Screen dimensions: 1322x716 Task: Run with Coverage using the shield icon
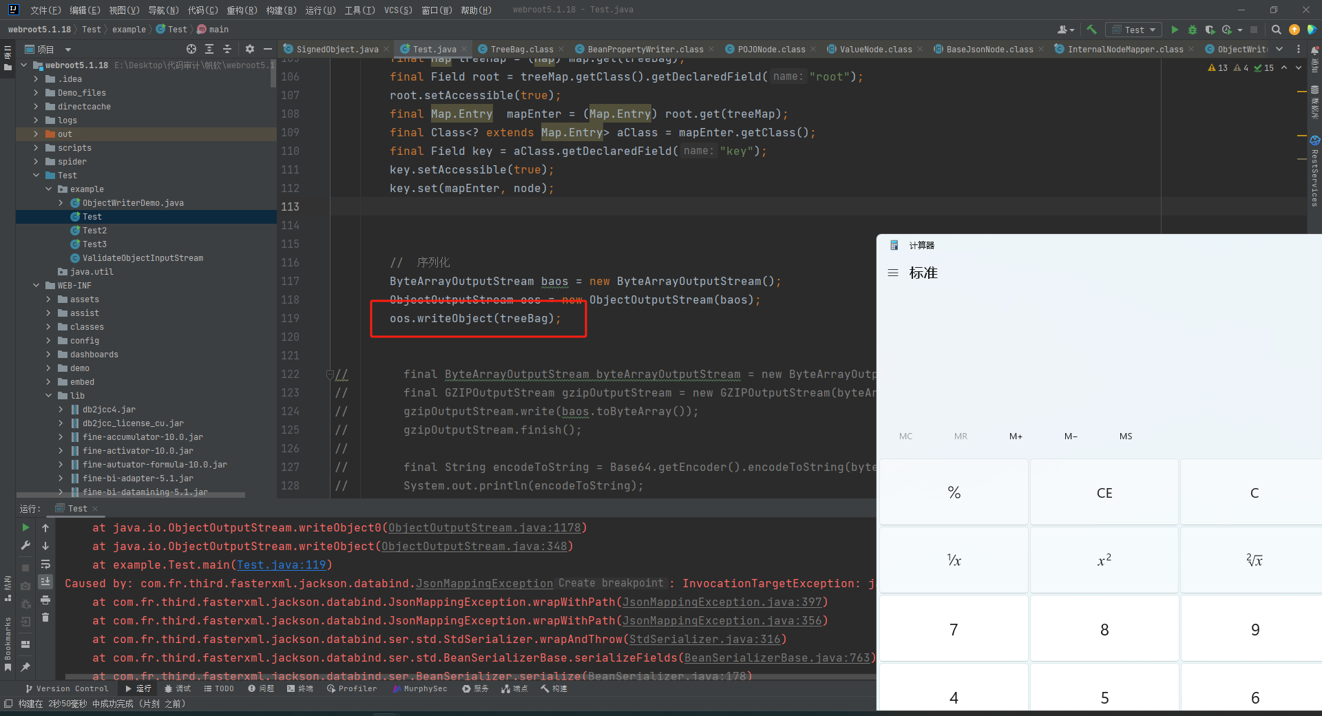coord(1210,30)
